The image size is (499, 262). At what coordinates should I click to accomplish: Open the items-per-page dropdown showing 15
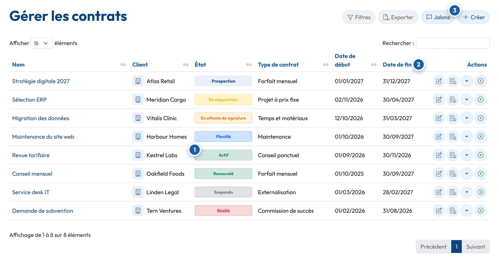(41, 43)
